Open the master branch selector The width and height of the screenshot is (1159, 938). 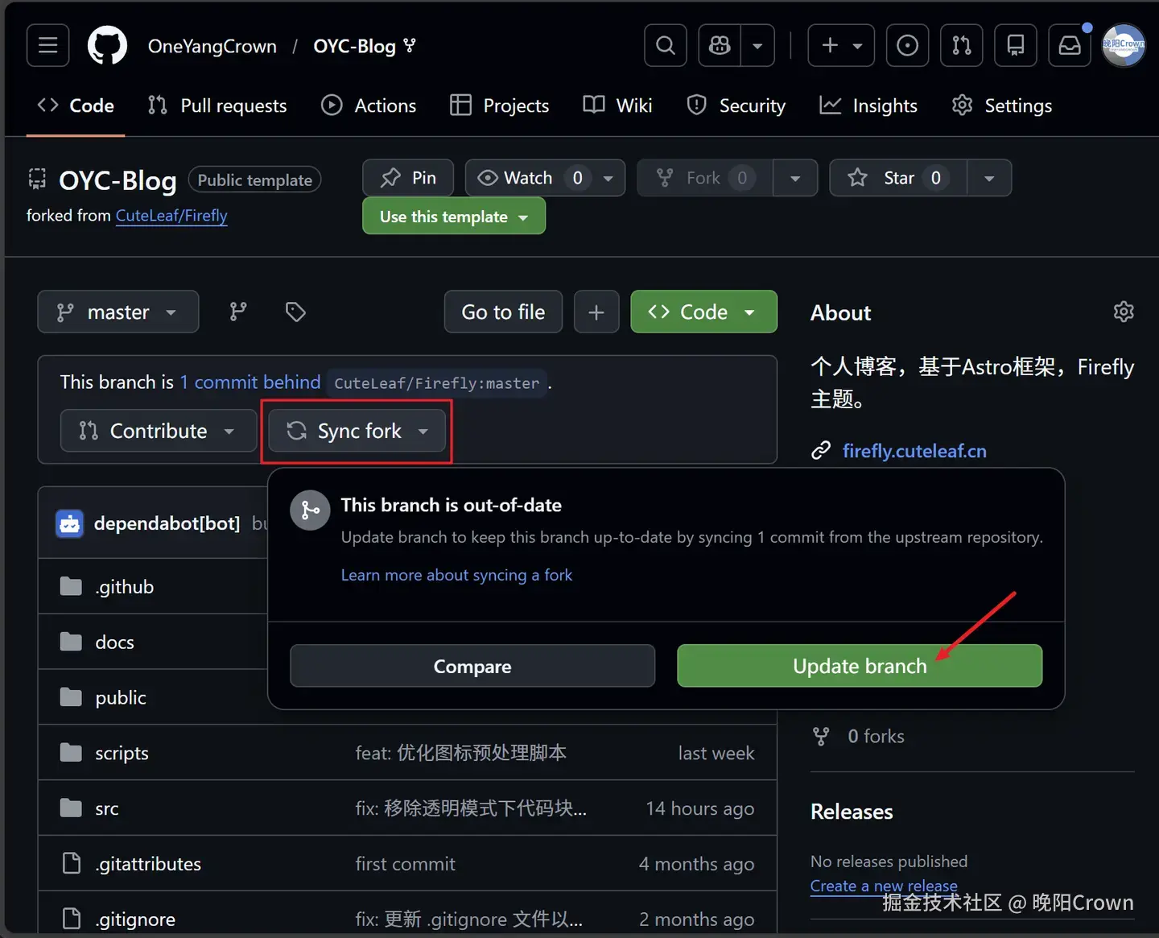118,312
